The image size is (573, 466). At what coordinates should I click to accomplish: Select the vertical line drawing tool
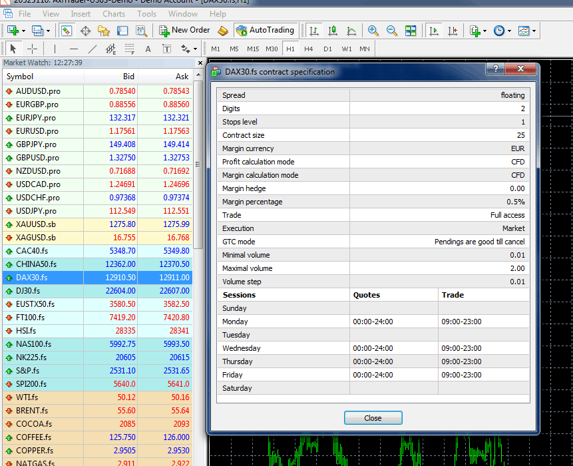pos(55,49)
